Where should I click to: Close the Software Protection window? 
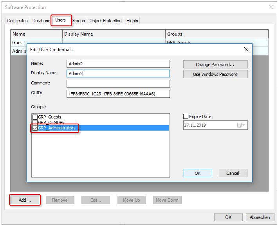click(x=271, y=7)
